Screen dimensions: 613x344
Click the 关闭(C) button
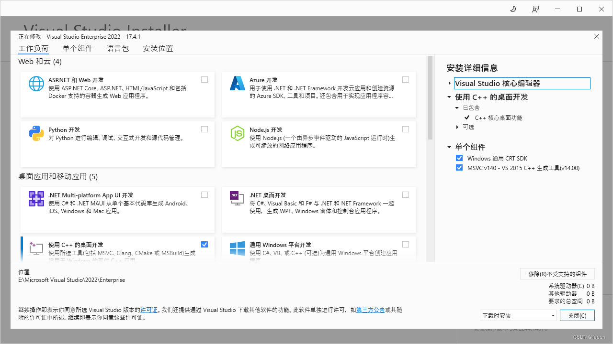click(x=577, y=315)
